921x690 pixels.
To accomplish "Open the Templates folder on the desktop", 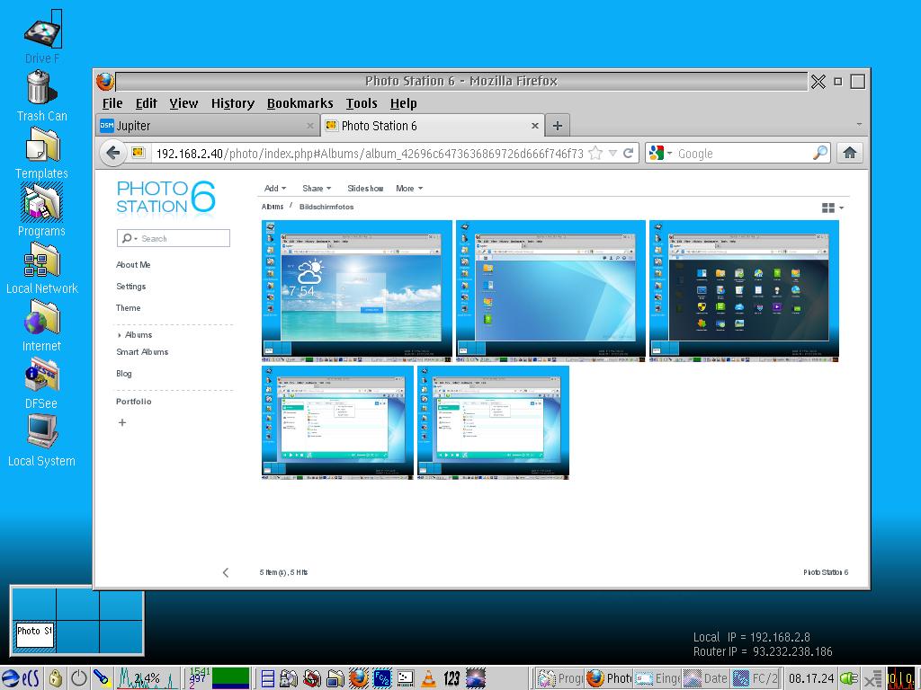I will pyautogui.click(x=41, y=153).
